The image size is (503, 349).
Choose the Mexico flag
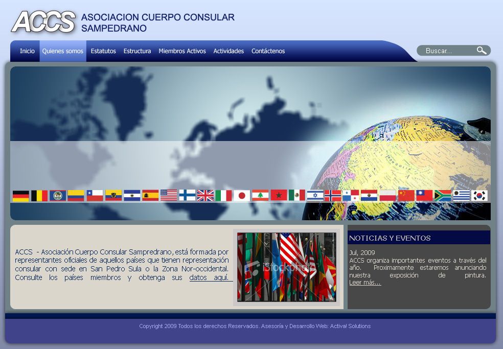297,195
